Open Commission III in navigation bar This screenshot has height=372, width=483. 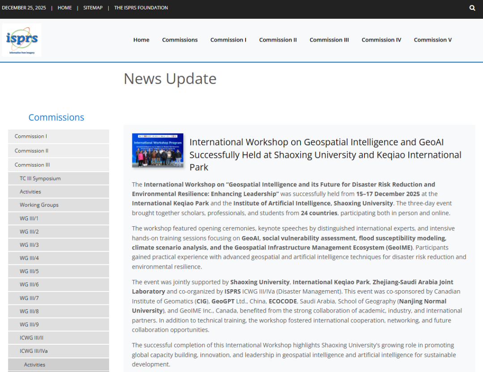click(329, 40)
